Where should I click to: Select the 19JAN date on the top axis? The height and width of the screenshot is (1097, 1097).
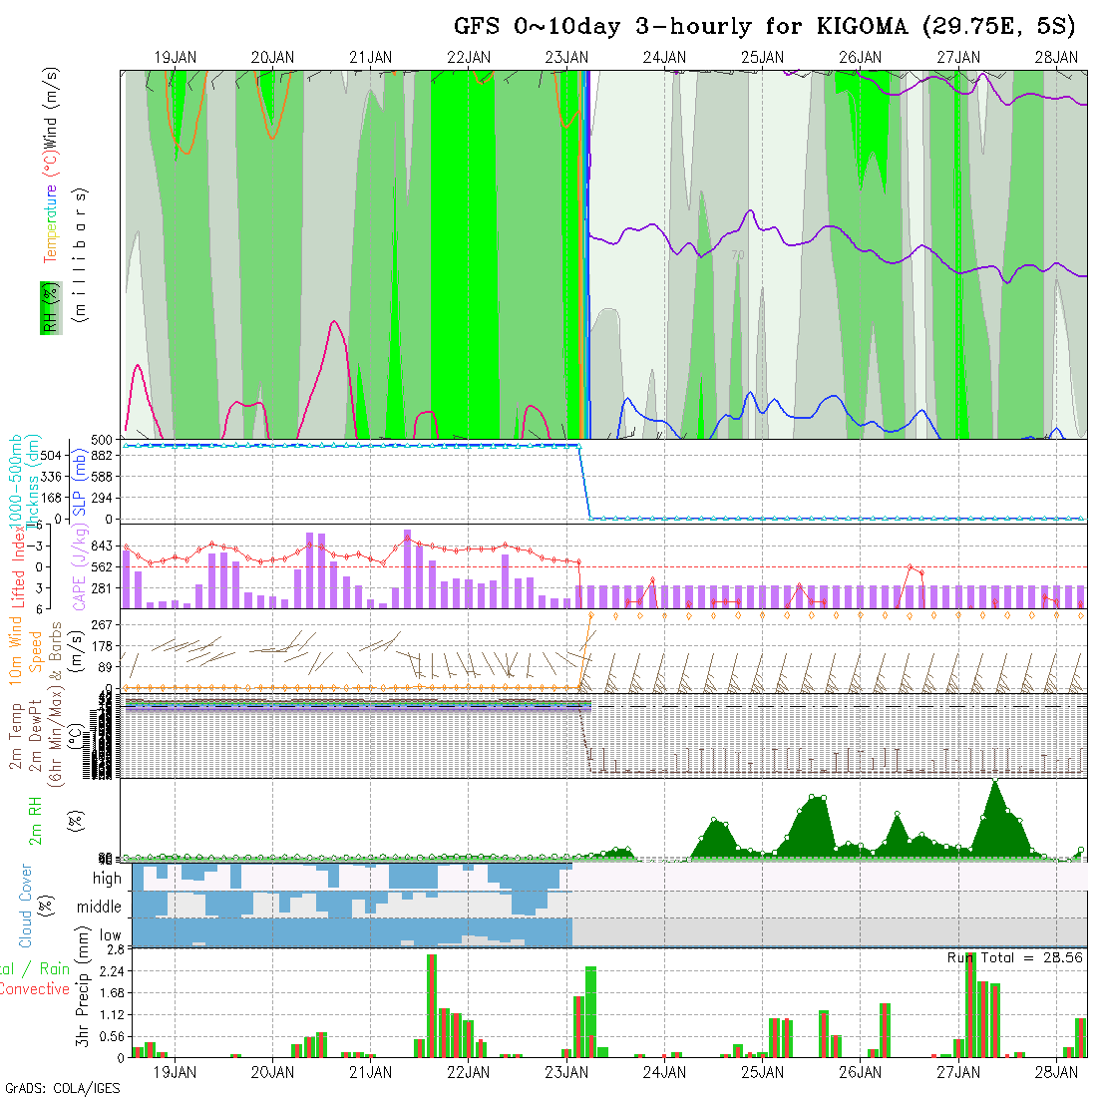175,58
